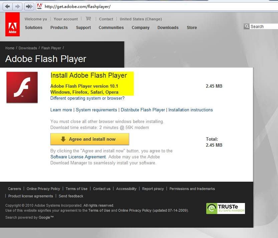The width and height of the screenshot is (278, 238).
Task: Change region via United States (Change)
Action: point(141,19)
